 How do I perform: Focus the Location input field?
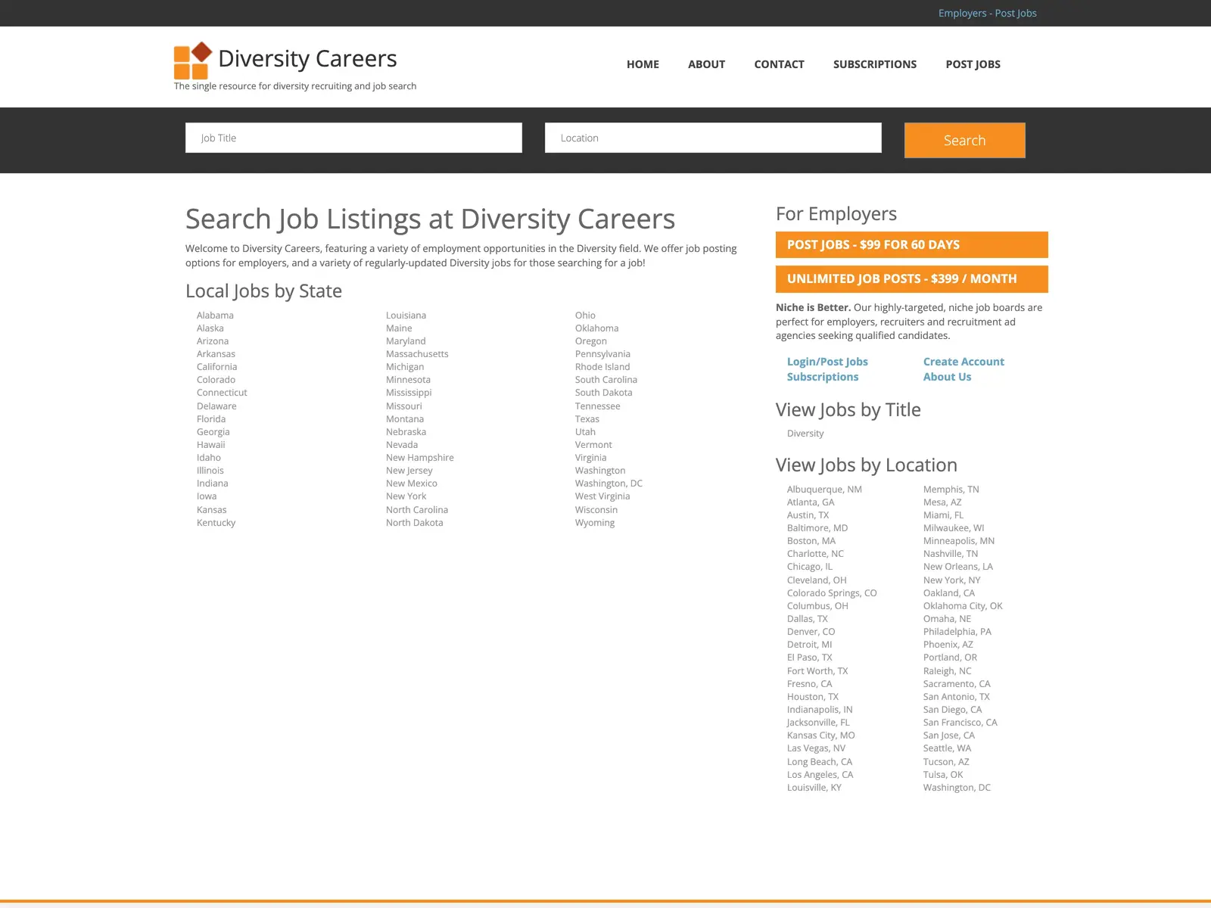(713, 138)
